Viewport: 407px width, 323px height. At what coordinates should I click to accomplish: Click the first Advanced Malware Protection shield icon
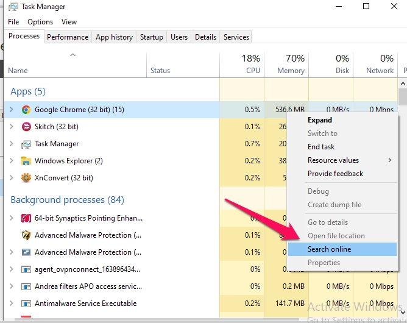tap(26, 235)
